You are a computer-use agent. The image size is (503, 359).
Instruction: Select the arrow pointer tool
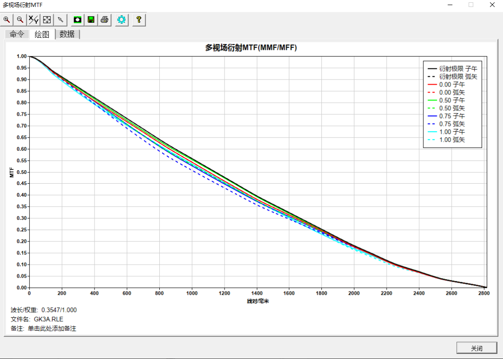(x=60, y=20)
